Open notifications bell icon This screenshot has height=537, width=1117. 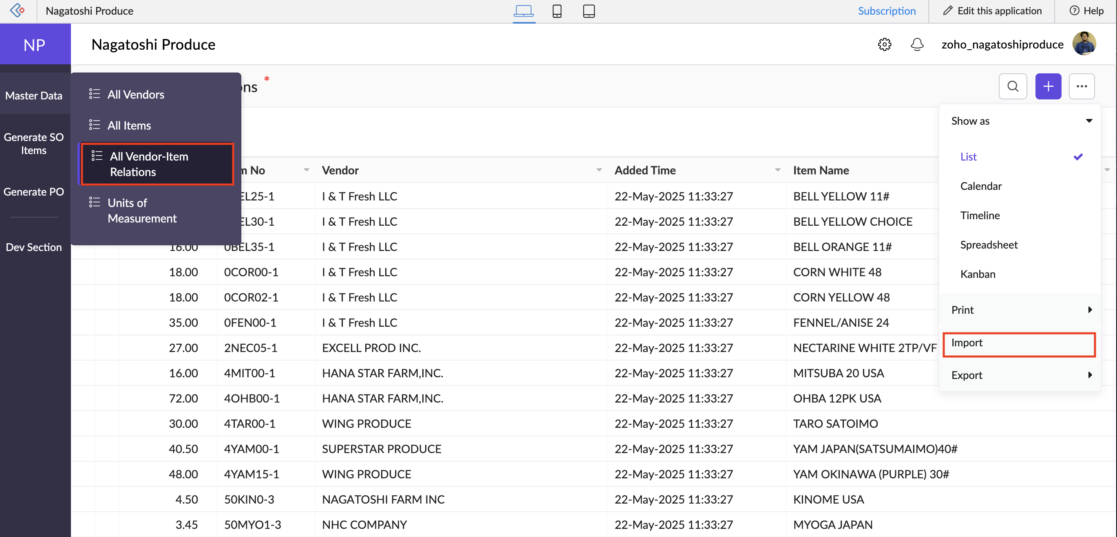pyautogui.click(x=917, y=44)
